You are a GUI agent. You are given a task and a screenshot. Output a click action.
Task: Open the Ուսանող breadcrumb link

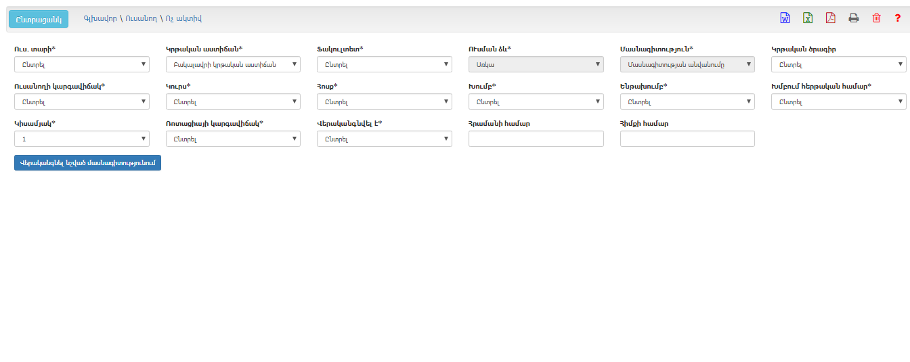pyautogui.click(x=141, y=19)
